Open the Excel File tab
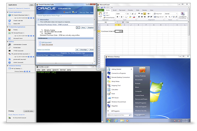Viewport: 197px width, 131px height. click(101, 10)
